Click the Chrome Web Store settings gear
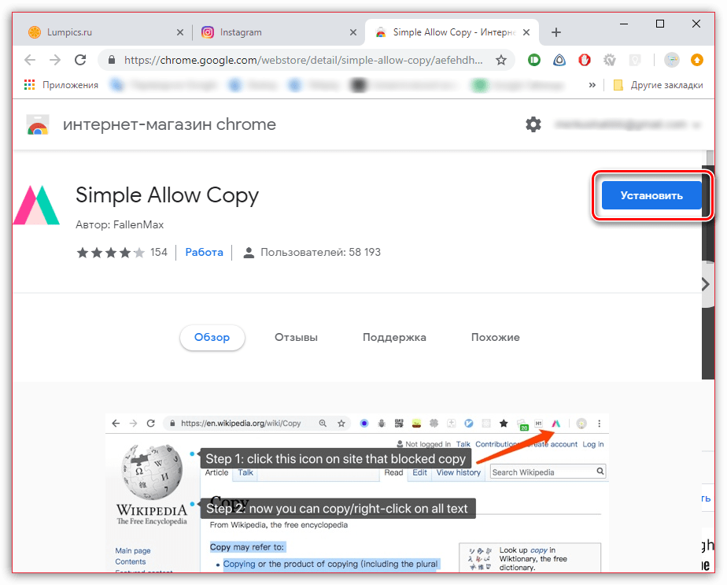727x585 pixels. [x=533, y=124]
